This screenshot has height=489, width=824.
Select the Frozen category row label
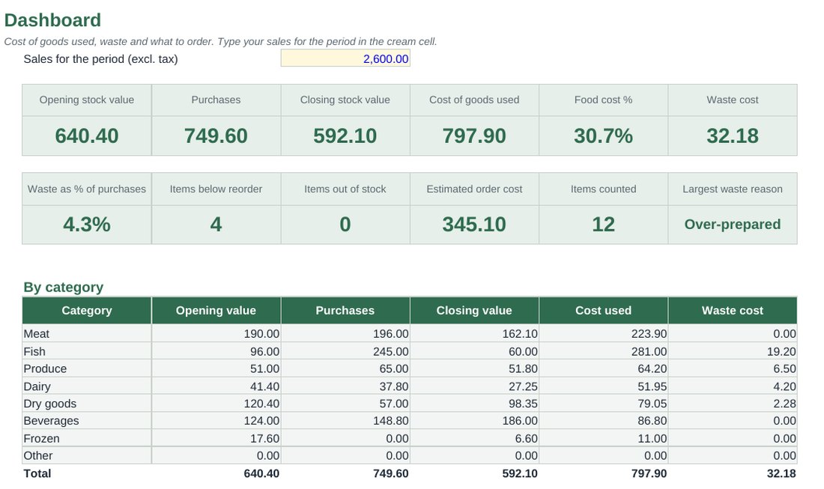click(x=41, y=439)
